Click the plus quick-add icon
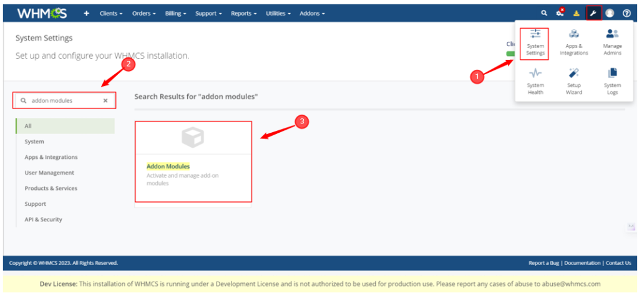The width and height of the screenshot is (639, 296). tap(86, 13)
